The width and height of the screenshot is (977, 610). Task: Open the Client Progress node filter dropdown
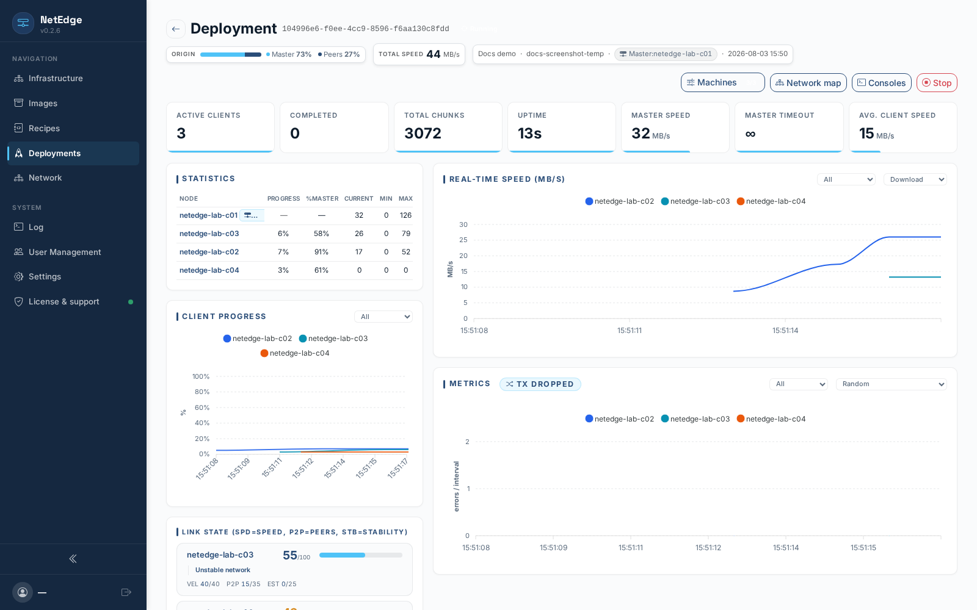[383, 317]
